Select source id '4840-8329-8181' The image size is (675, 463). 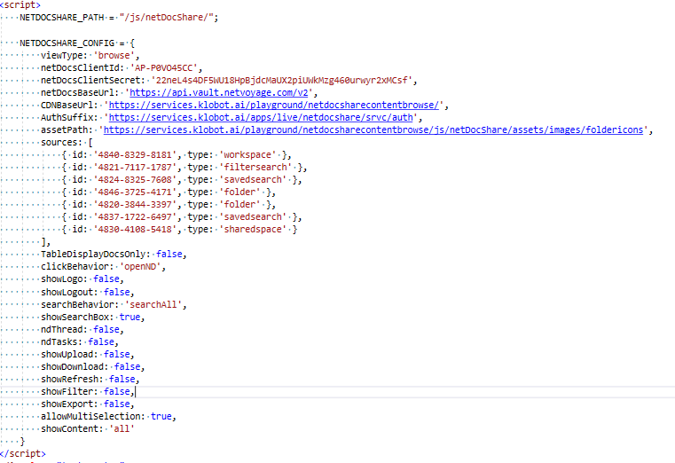(135, 155)
